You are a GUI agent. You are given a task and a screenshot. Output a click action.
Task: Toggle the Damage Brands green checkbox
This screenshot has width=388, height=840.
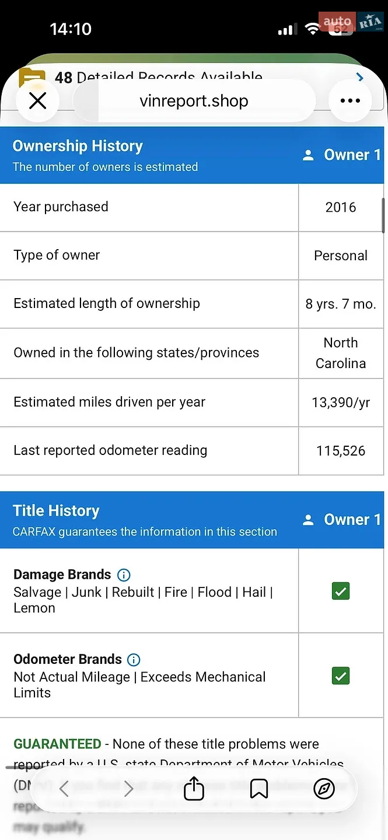click(341, 591)
